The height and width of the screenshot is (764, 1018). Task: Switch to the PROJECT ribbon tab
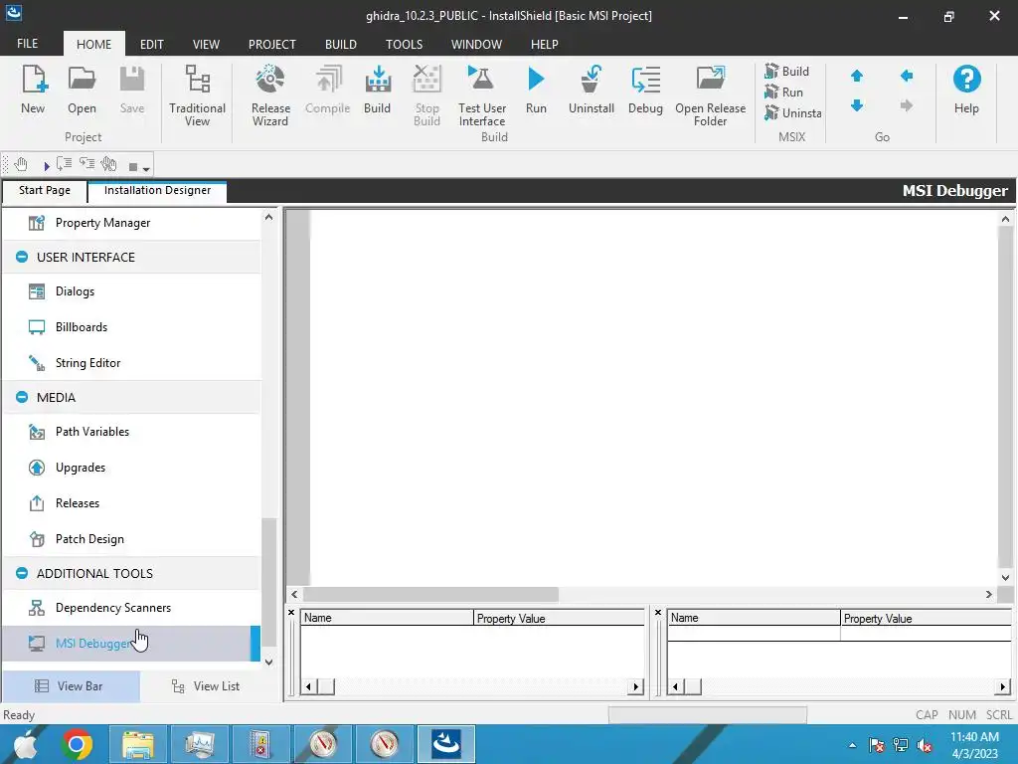[x=272, y=44]
